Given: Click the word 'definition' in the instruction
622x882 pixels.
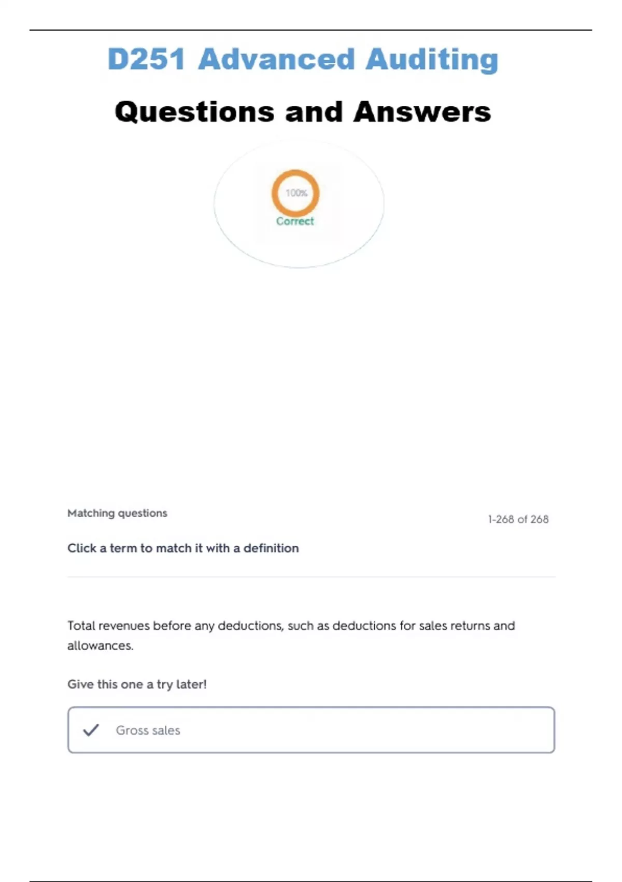Looking at the screenshot, I should pos(271,548).
